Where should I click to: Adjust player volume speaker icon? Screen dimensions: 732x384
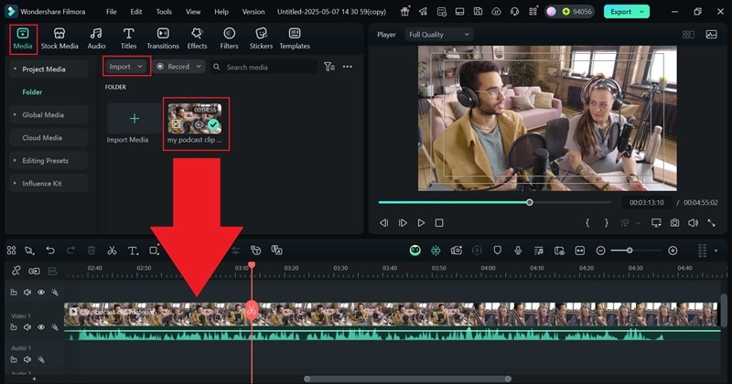pyautogui.click(x=694, y=223)
